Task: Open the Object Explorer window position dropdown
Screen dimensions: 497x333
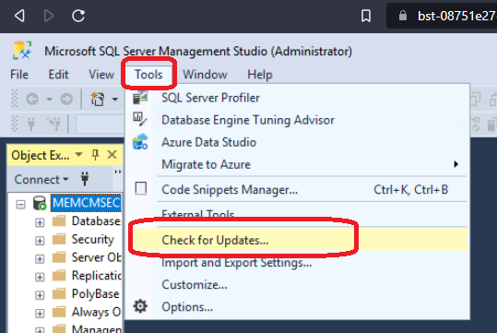Action: coord(79,155)
